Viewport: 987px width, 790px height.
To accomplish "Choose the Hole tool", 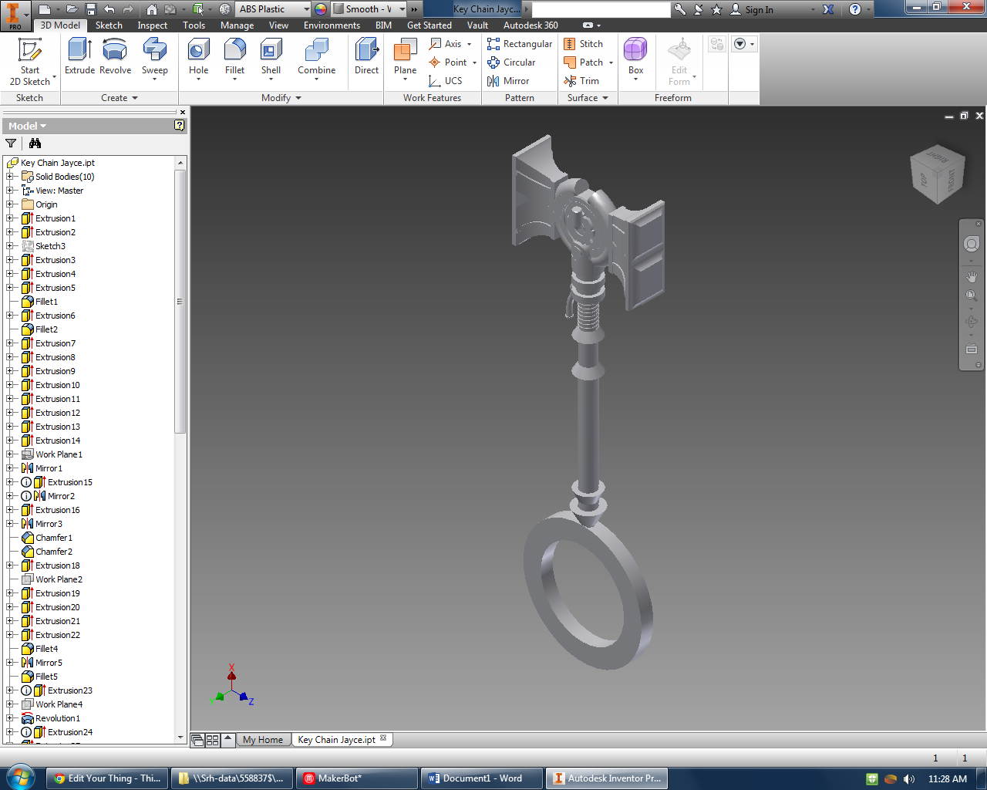I will point(199,59).
